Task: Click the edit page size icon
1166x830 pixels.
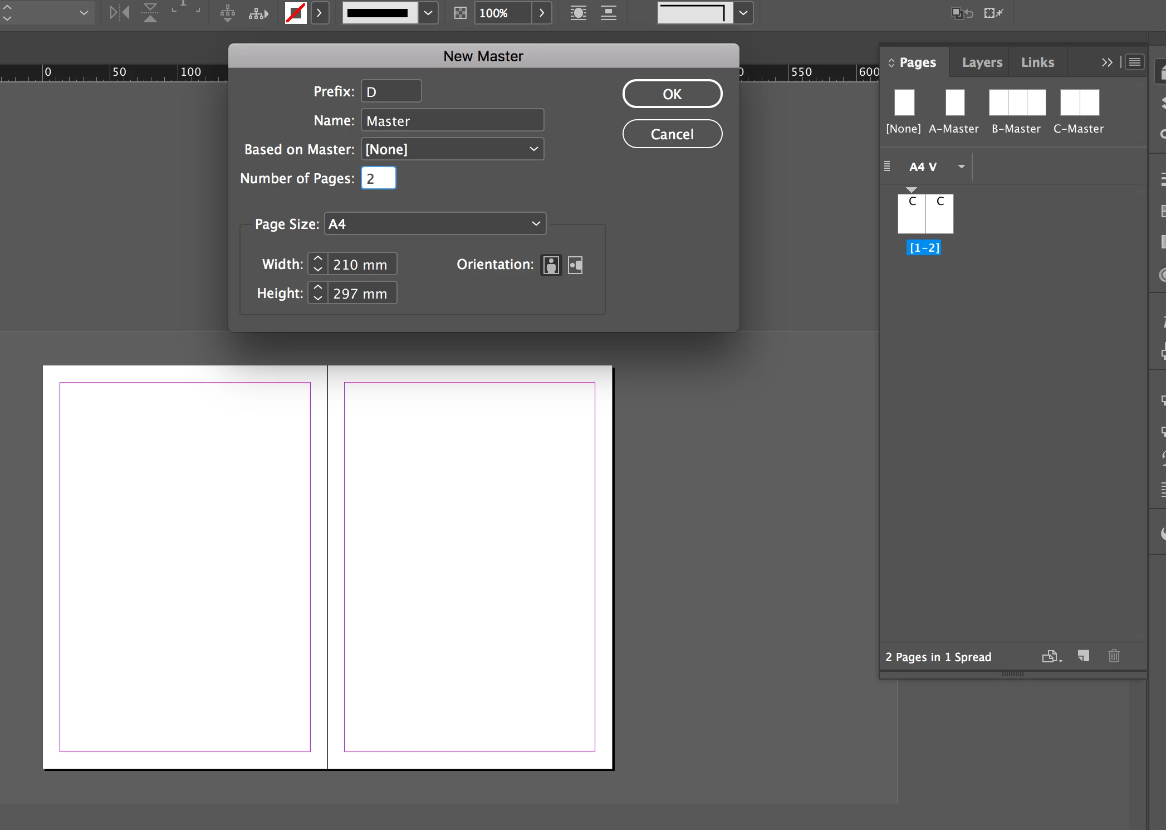Action: coord(1050,656)
